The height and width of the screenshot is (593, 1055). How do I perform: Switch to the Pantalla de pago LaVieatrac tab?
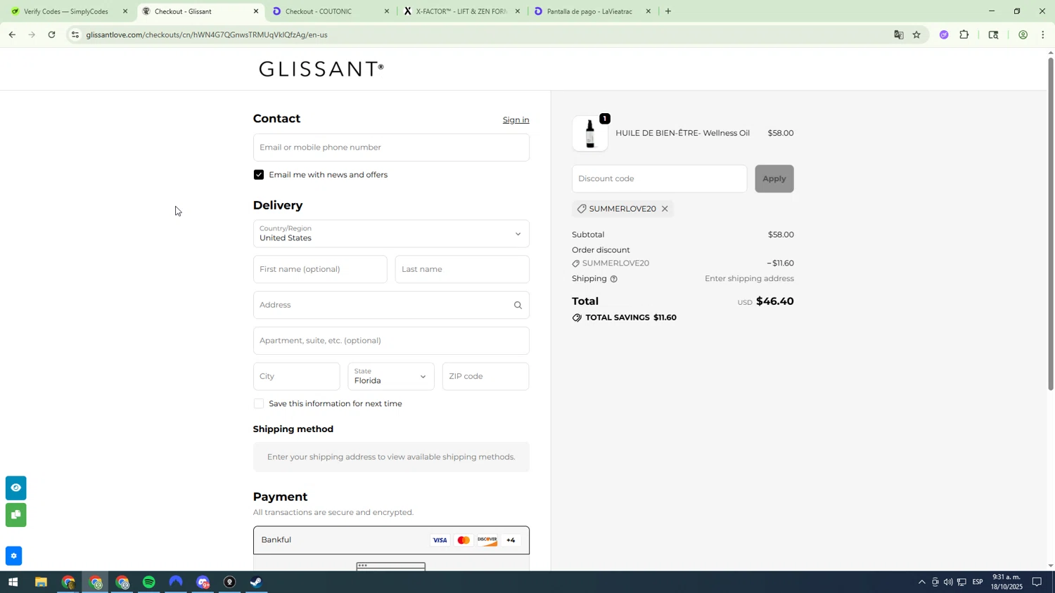[589, 11]
